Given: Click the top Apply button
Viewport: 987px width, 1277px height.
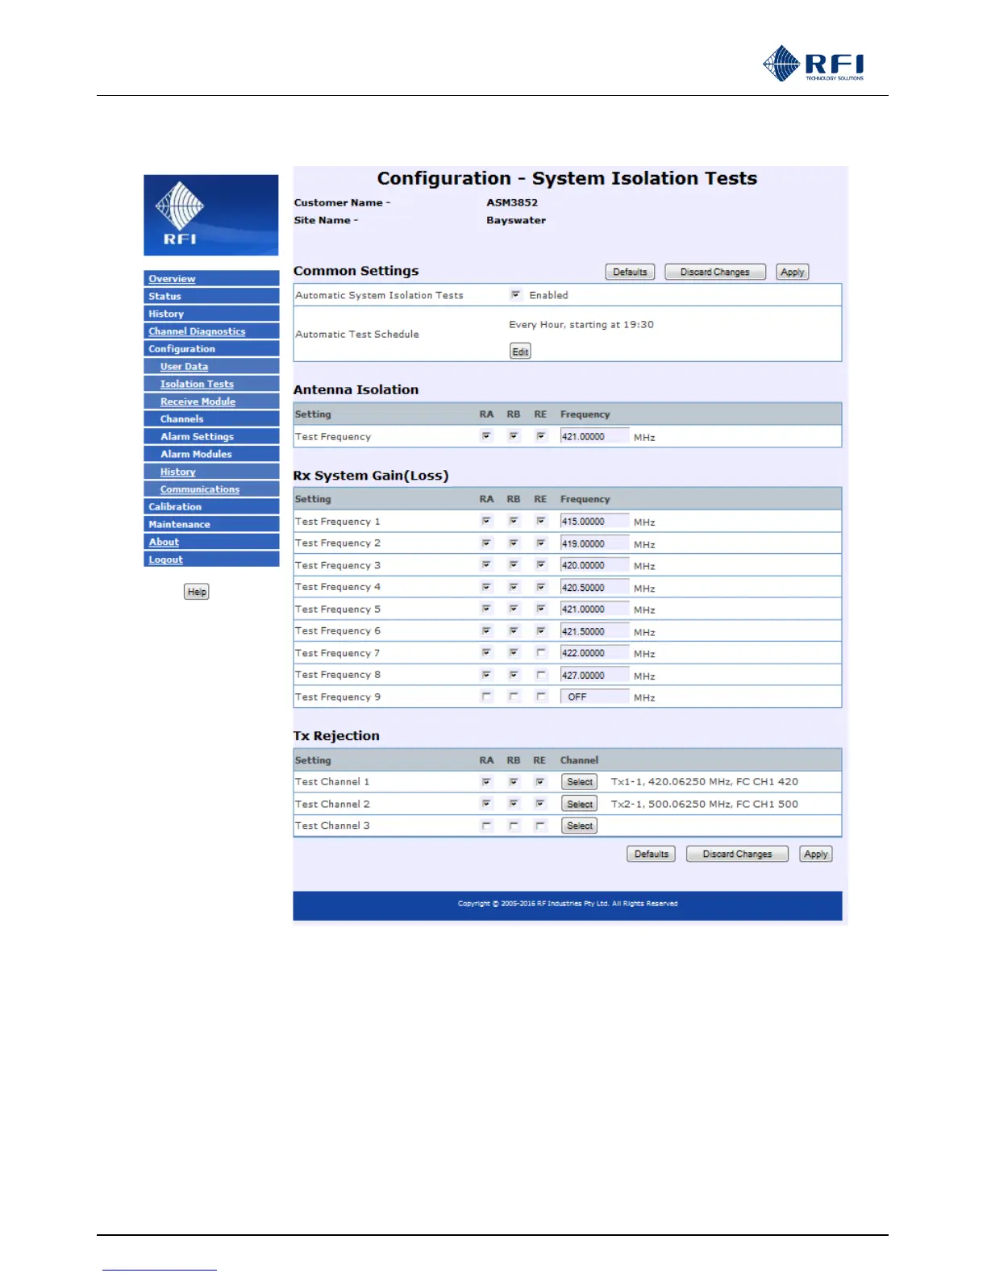Looking at the screenshot, I should point(792,272).
